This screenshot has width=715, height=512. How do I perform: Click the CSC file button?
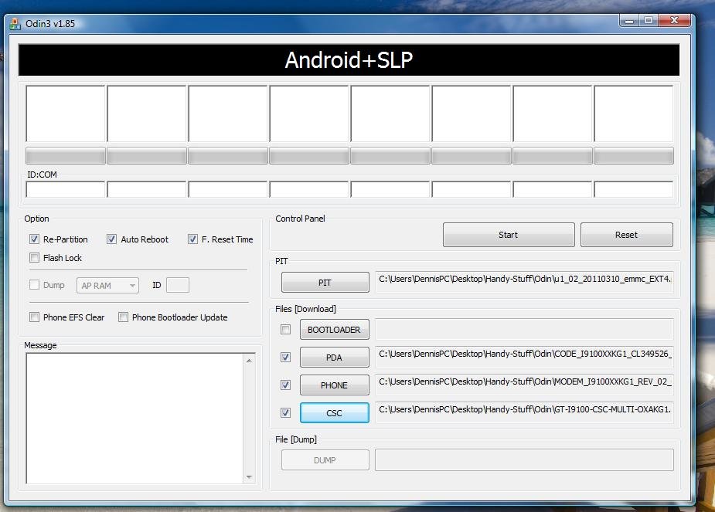pos(334,412)
